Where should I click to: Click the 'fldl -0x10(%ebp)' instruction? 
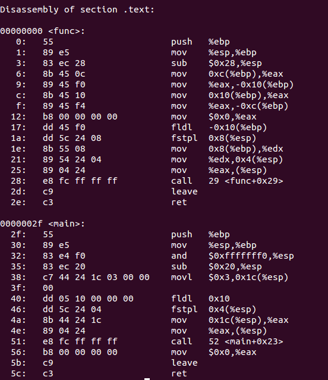coord(219,127)
